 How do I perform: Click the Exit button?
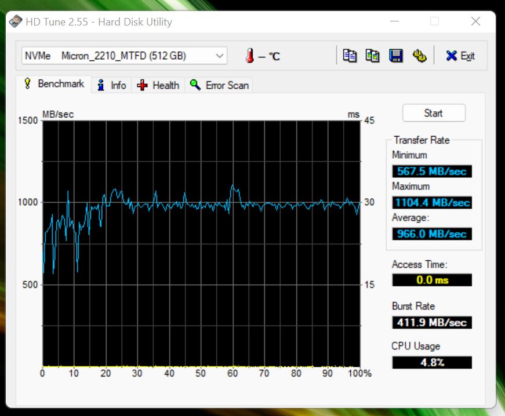pyautogui.click(x=460, y=56)
